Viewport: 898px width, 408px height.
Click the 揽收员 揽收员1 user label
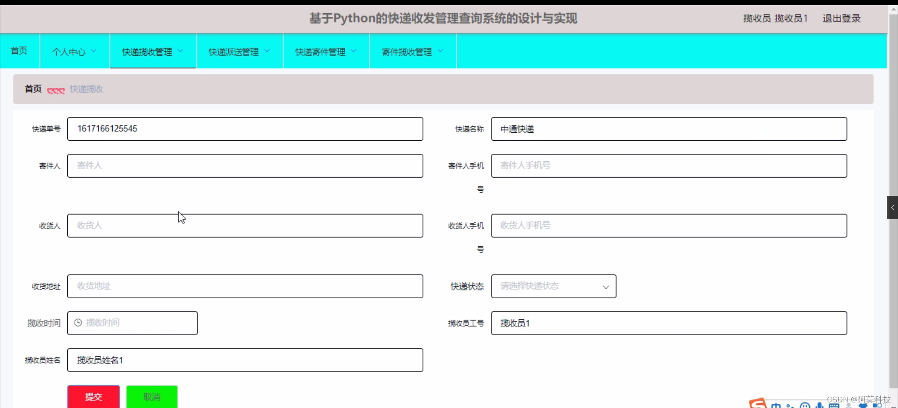pos(775,18)
